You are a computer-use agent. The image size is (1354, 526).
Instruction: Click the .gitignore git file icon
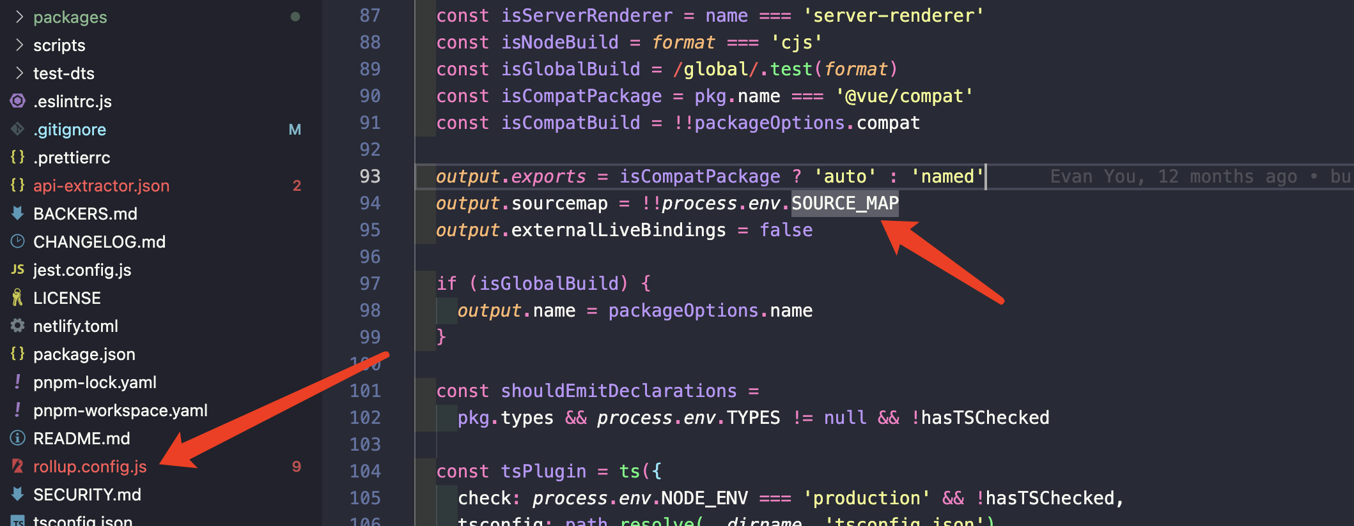[x=18, y=129]
